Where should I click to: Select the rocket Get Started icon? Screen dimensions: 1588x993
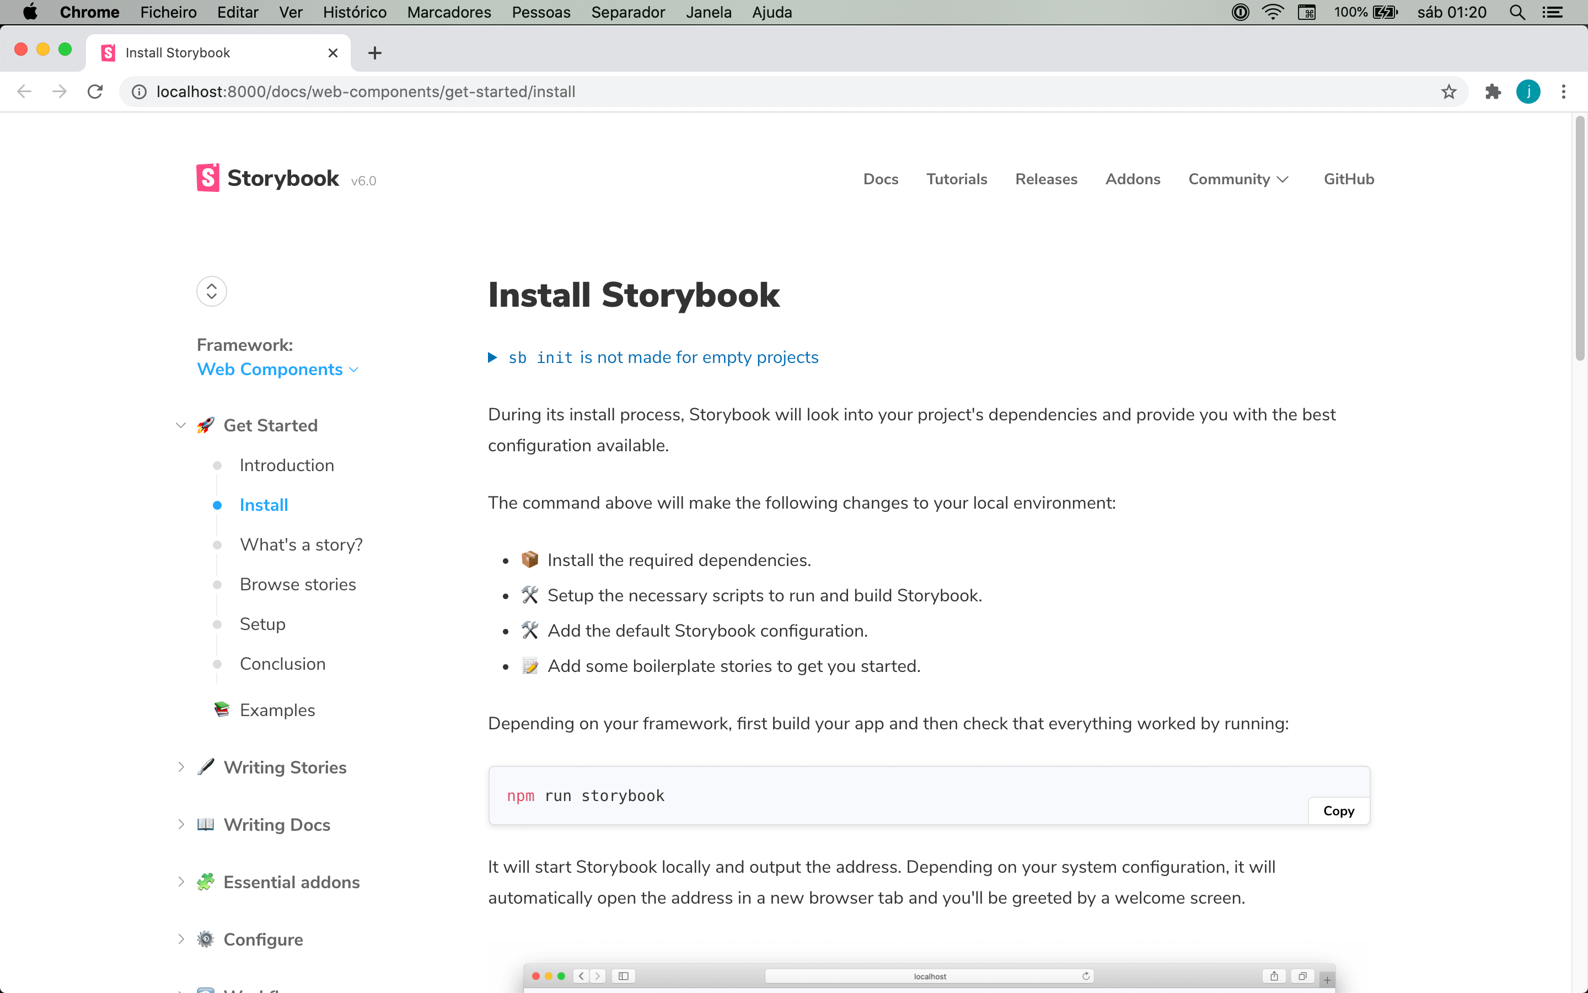click(205, 425)
